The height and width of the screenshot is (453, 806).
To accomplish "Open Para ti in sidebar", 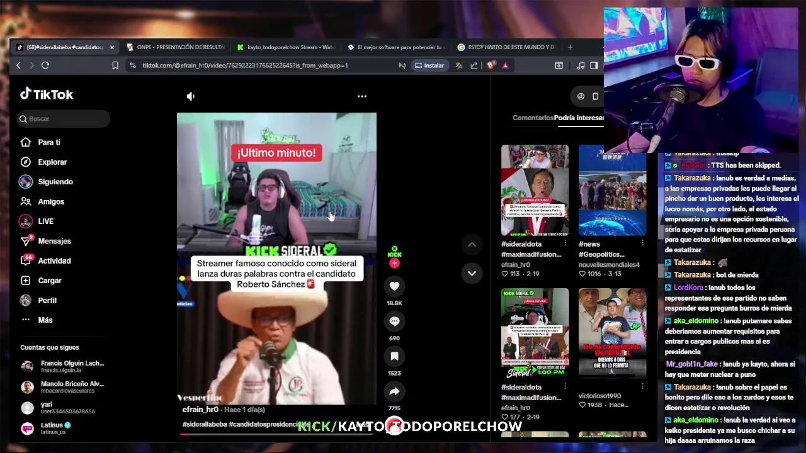I will (x=49, y=142).
